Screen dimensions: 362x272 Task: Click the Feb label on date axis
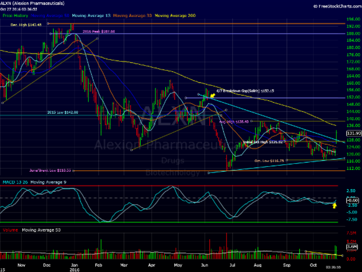(x=99, y=265)
